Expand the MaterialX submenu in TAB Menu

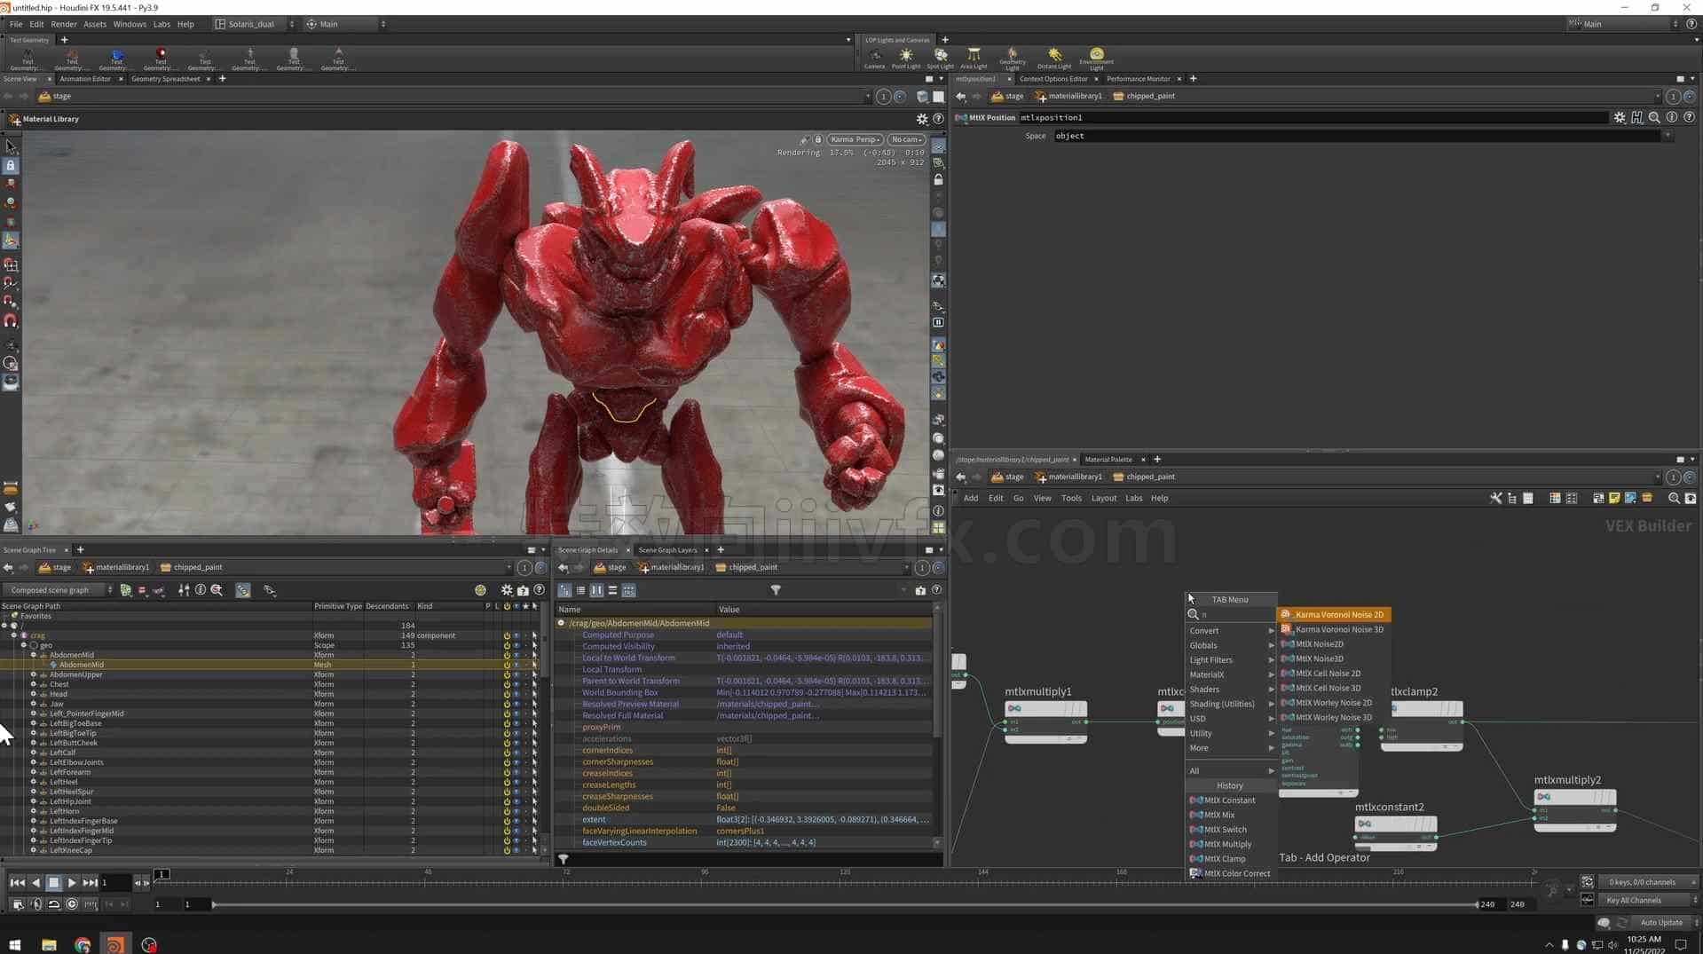pos(1230,674)
